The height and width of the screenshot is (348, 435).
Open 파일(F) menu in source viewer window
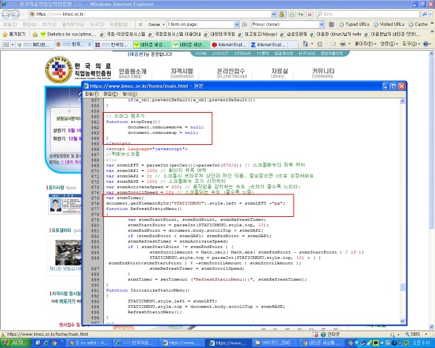click(x=91, y=94)
